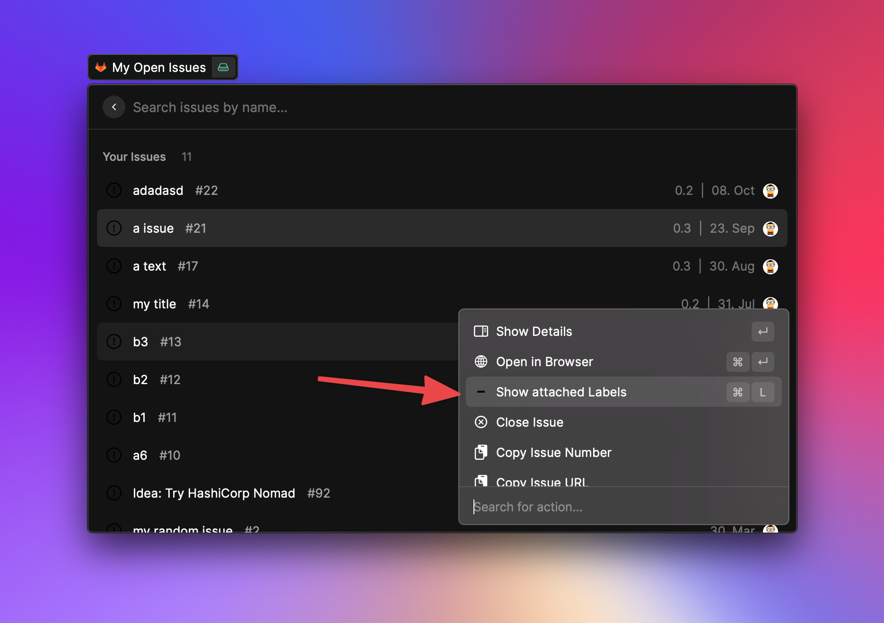The width and height of the screenshot is (884, 623).
Task: Select Show attached Labels action
Action: 623,392
